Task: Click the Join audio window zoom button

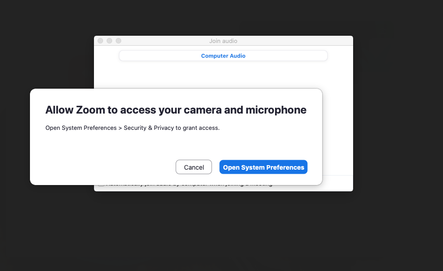Action: pyautogui.click(x=118, y=41)
